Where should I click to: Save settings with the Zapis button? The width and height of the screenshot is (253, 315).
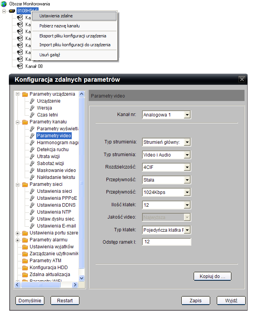pyautogui.click(x=196, y=301)
